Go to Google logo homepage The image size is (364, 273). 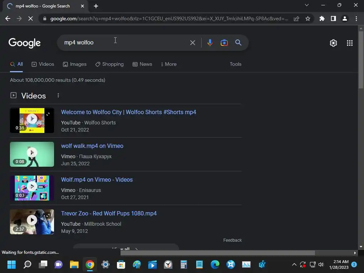click(x=25, y=43)
